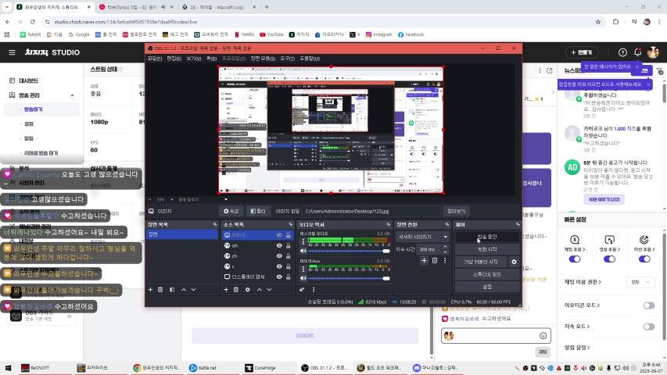This screenshot has height=375, width=667.
Task: Click 가상 카메라 시작 button
Action: tap(481, 262)
